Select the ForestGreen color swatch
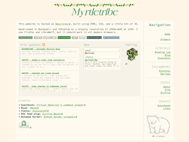The image size is (189, 142). click(64, 38)
